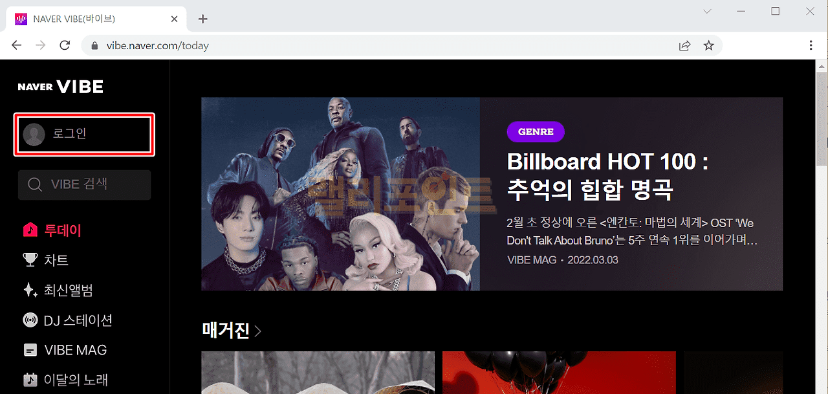Open the Chrome three-dot menu

[x=811, y=45]
